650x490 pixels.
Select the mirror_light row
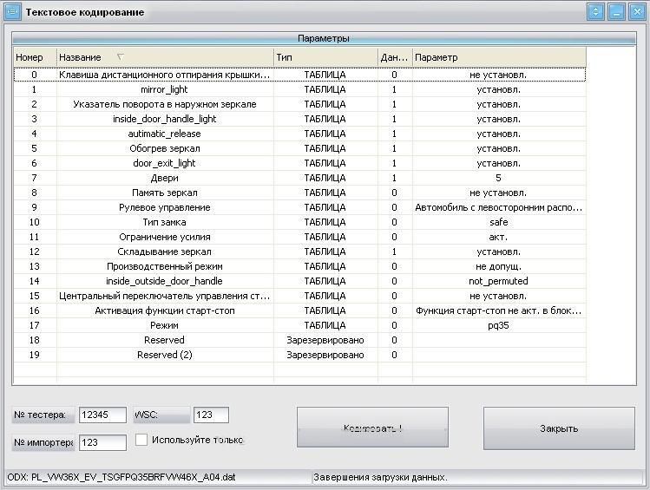click(299, 89)
